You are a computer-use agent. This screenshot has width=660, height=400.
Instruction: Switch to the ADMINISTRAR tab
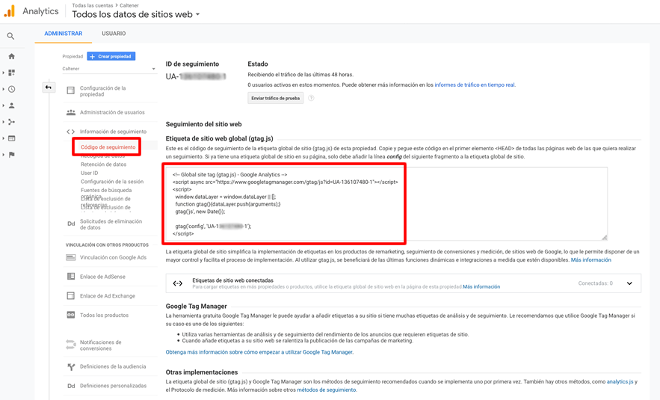(63, 33)
